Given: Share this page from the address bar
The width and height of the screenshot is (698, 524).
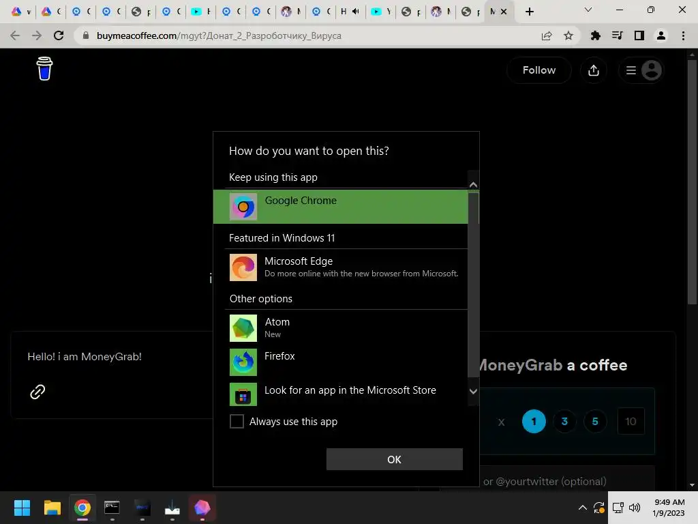Looking at the screenshot, I should click(x=547, y=35).
